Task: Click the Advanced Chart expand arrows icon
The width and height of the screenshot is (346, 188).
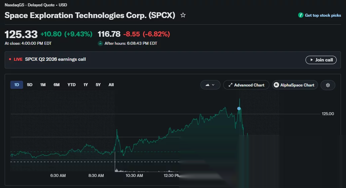Action: point(230,85)
